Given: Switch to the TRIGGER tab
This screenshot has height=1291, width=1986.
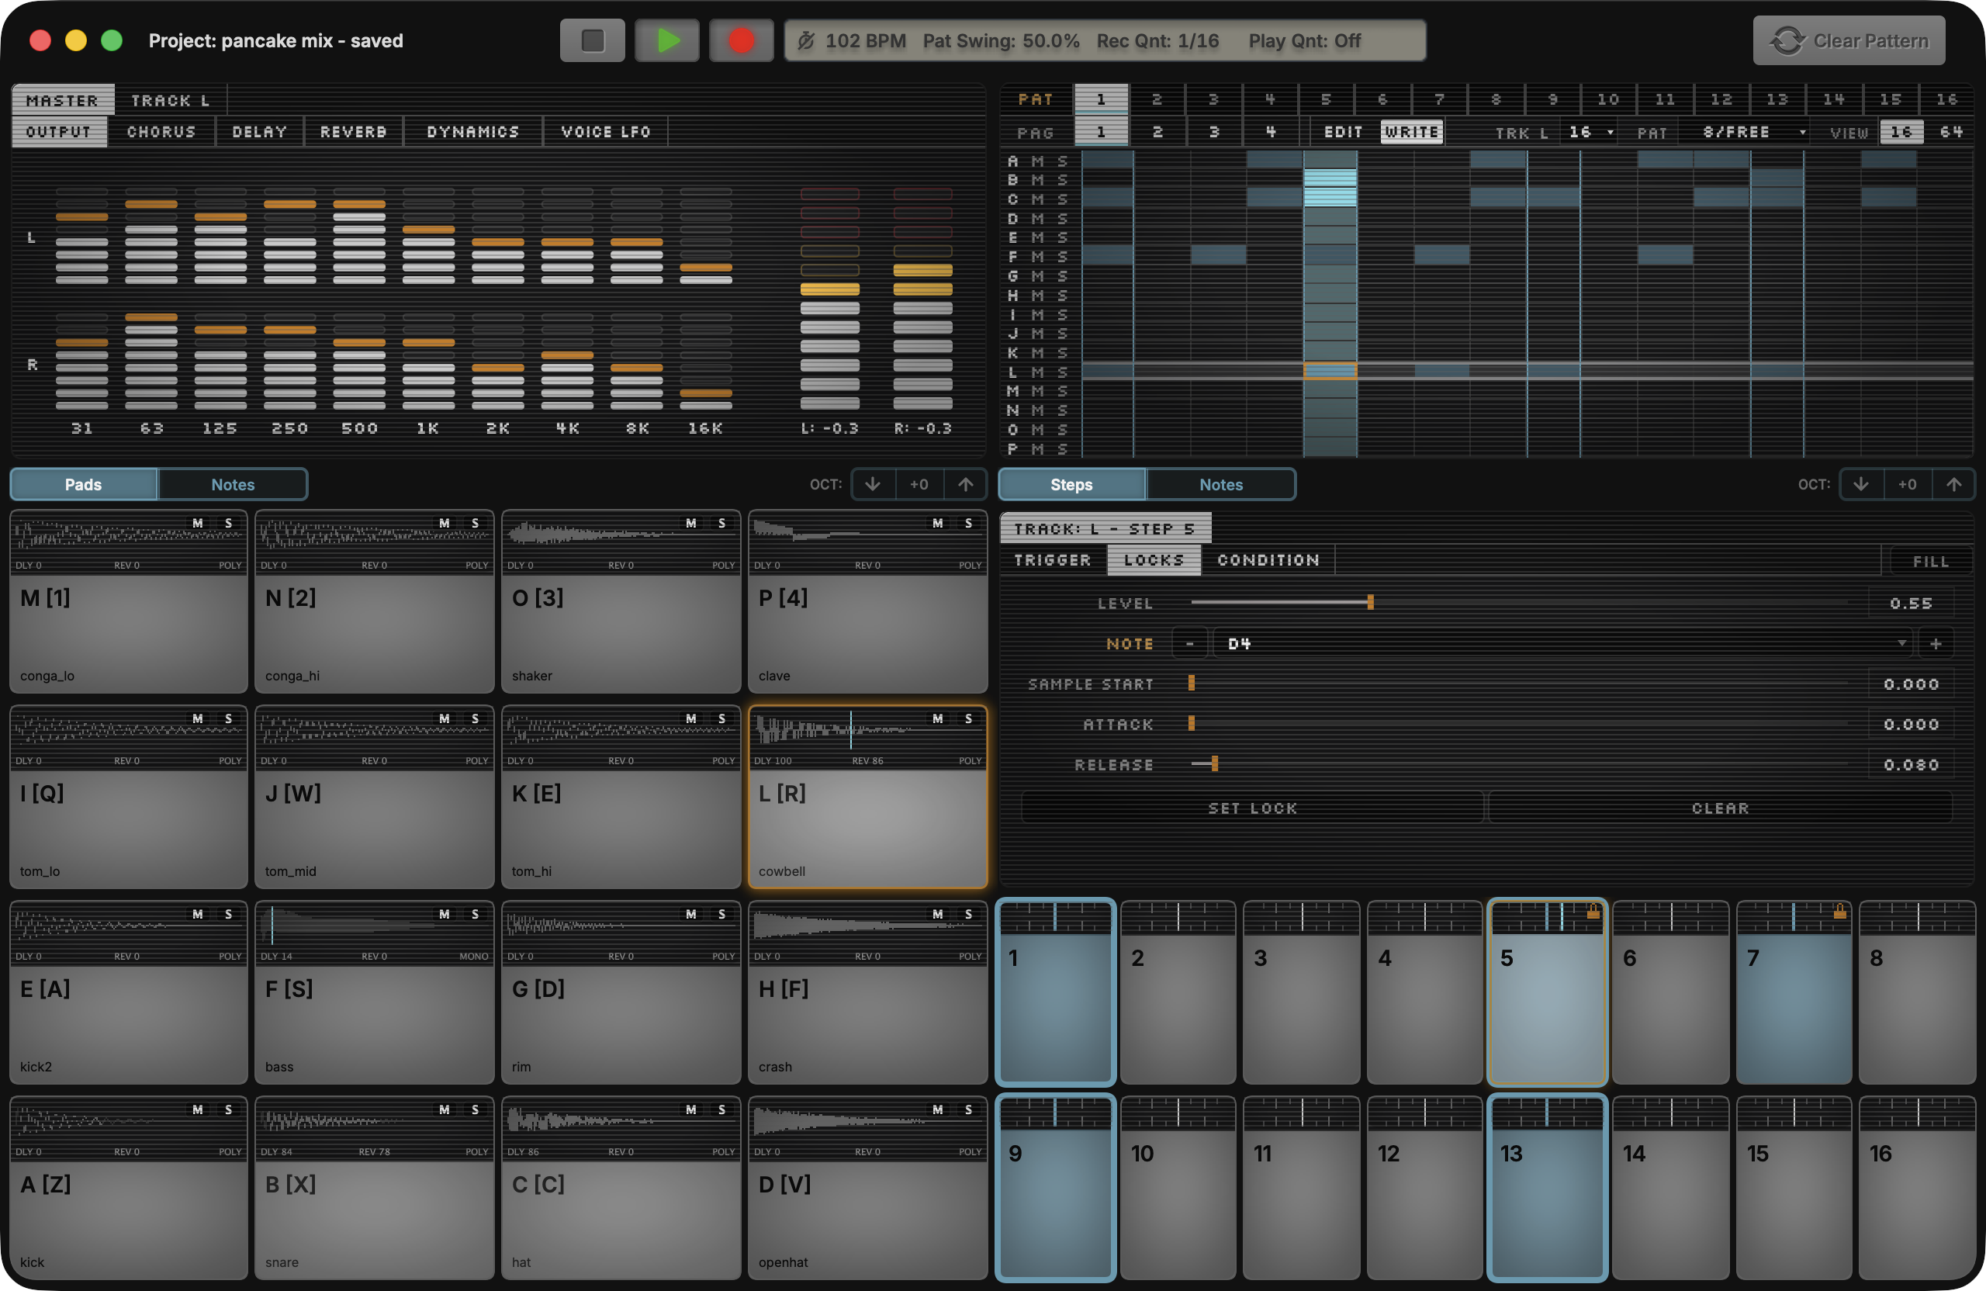Looking at the screenshot, I should pos(1053,560).
